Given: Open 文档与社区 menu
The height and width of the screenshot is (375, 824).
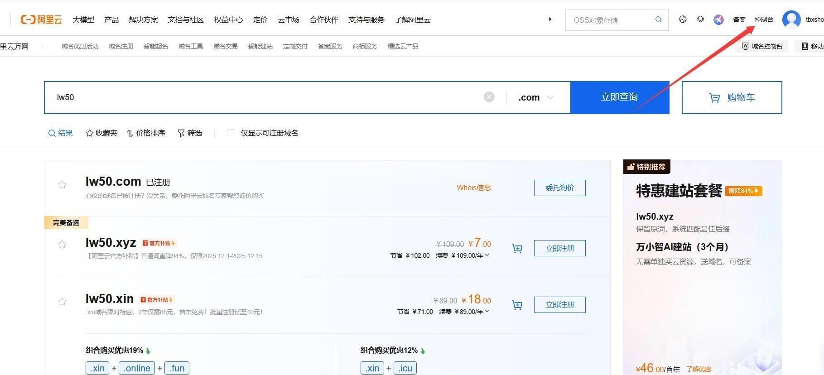Looking at the screenshot, I should pyautogui.click(x=186, y=19).
